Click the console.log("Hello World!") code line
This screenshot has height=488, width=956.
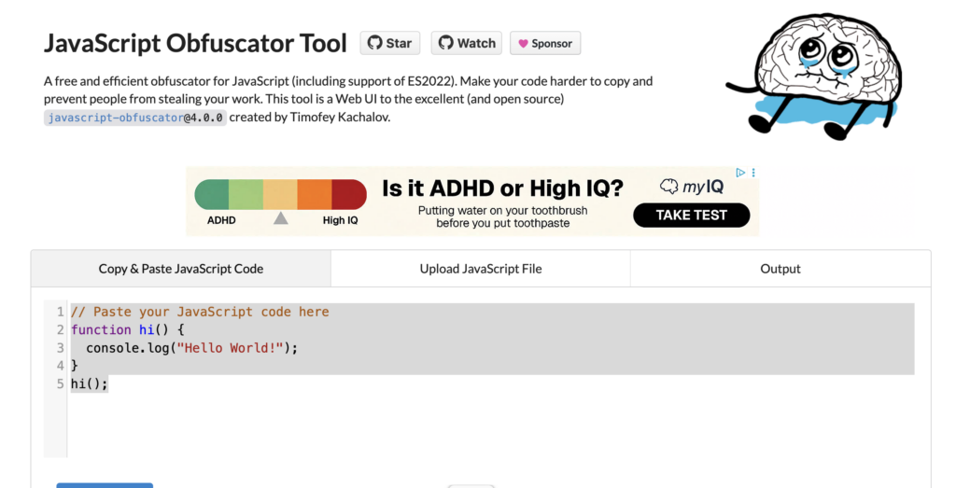(192, 348)
